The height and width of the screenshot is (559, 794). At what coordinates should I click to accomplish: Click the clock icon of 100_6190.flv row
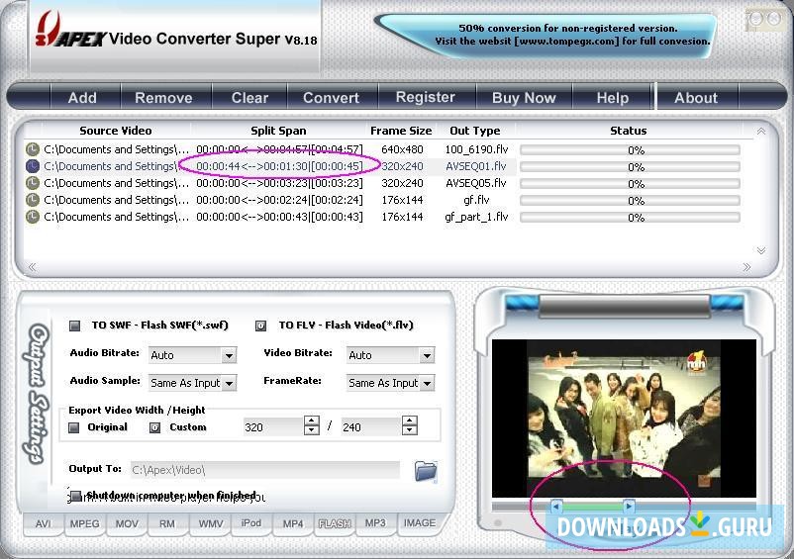click(33, 149)
